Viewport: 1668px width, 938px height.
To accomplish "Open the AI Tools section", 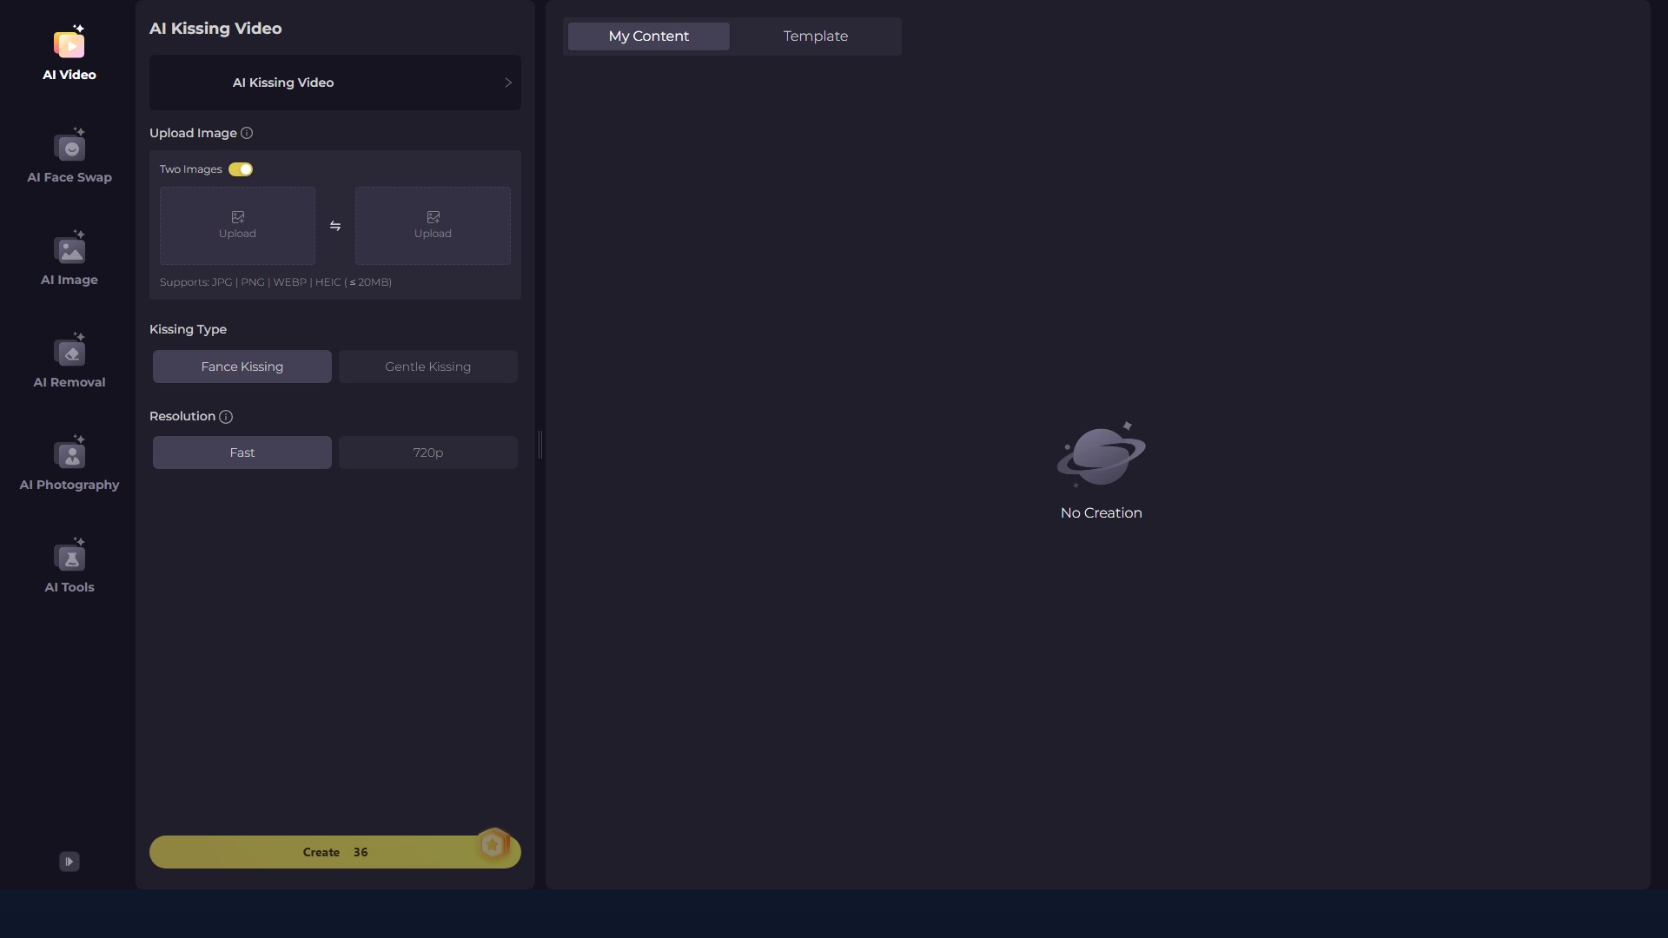I will (69, 566).
